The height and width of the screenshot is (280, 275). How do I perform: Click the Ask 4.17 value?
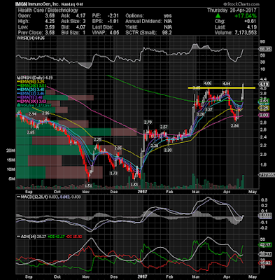(x=80, y=15)
